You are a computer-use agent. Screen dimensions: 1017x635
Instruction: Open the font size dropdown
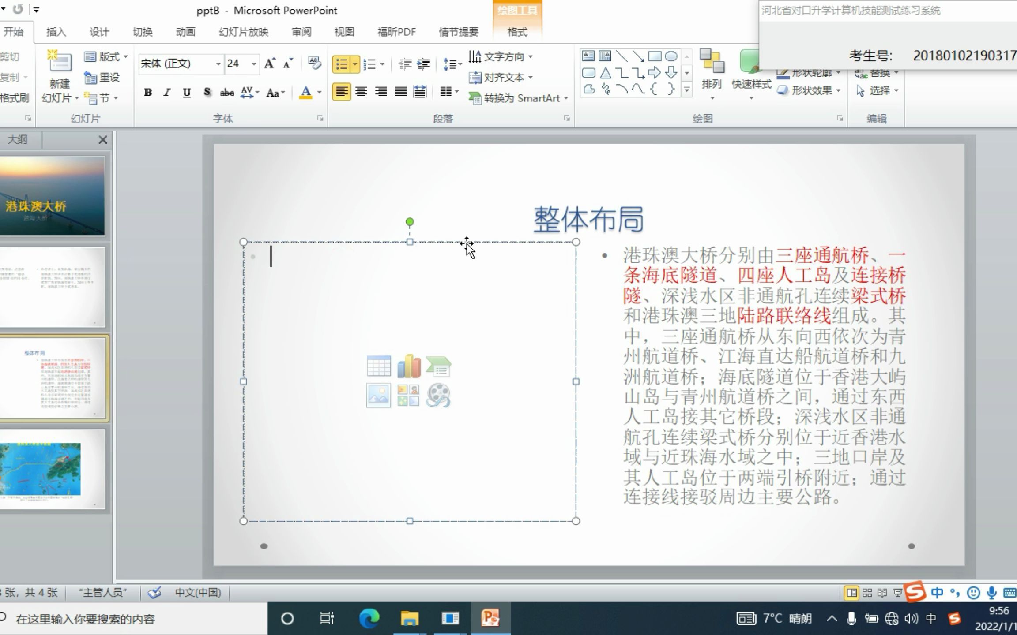coord(254,64)
